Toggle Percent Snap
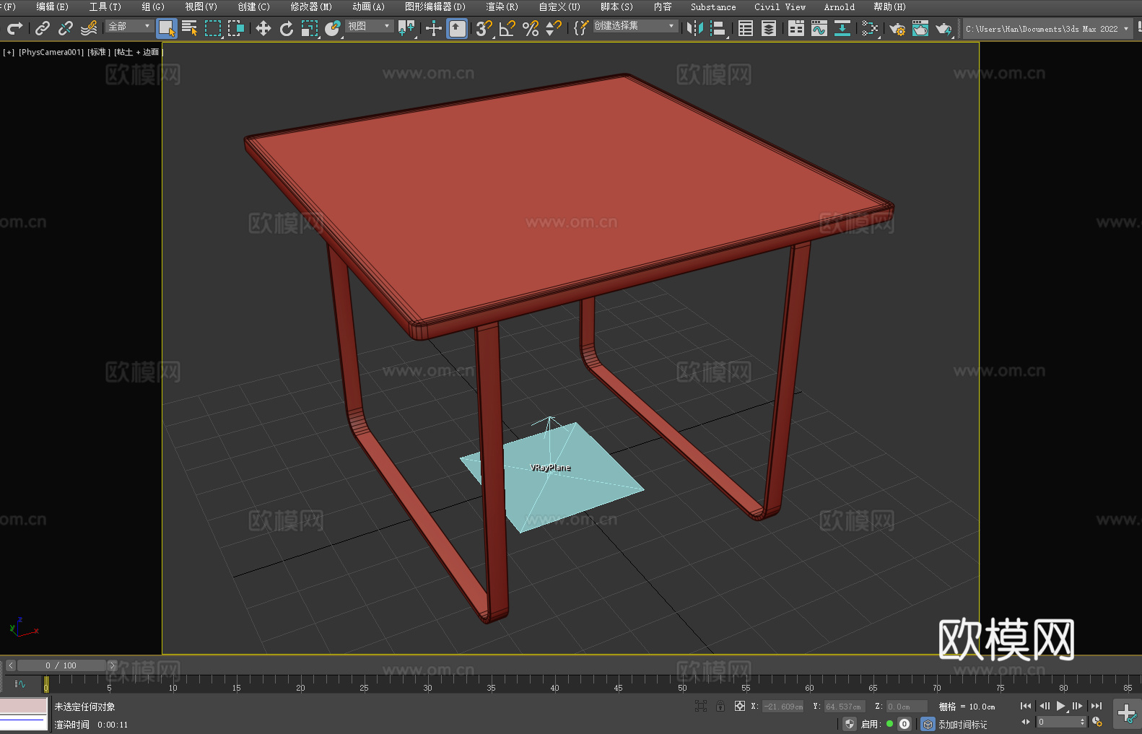The height and width of the screenshot is (734, 1142). tap(531, 28)
